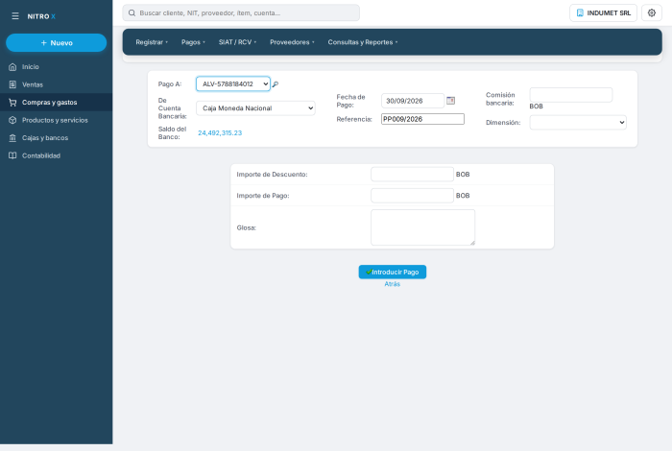Click the INDUMET SRL company button
The height and width of the screenshot is (451, 672).
coord(603,12)
